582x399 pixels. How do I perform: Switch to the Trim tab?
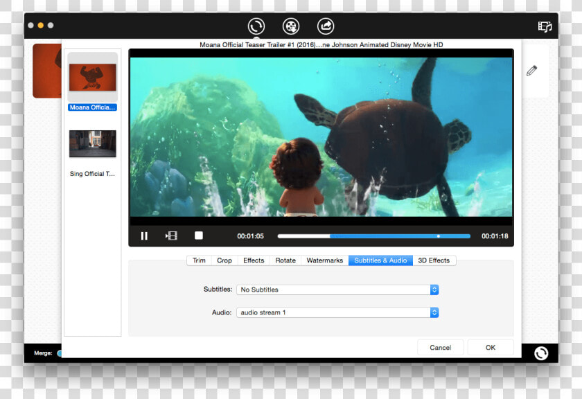click(x=199, y=260)
